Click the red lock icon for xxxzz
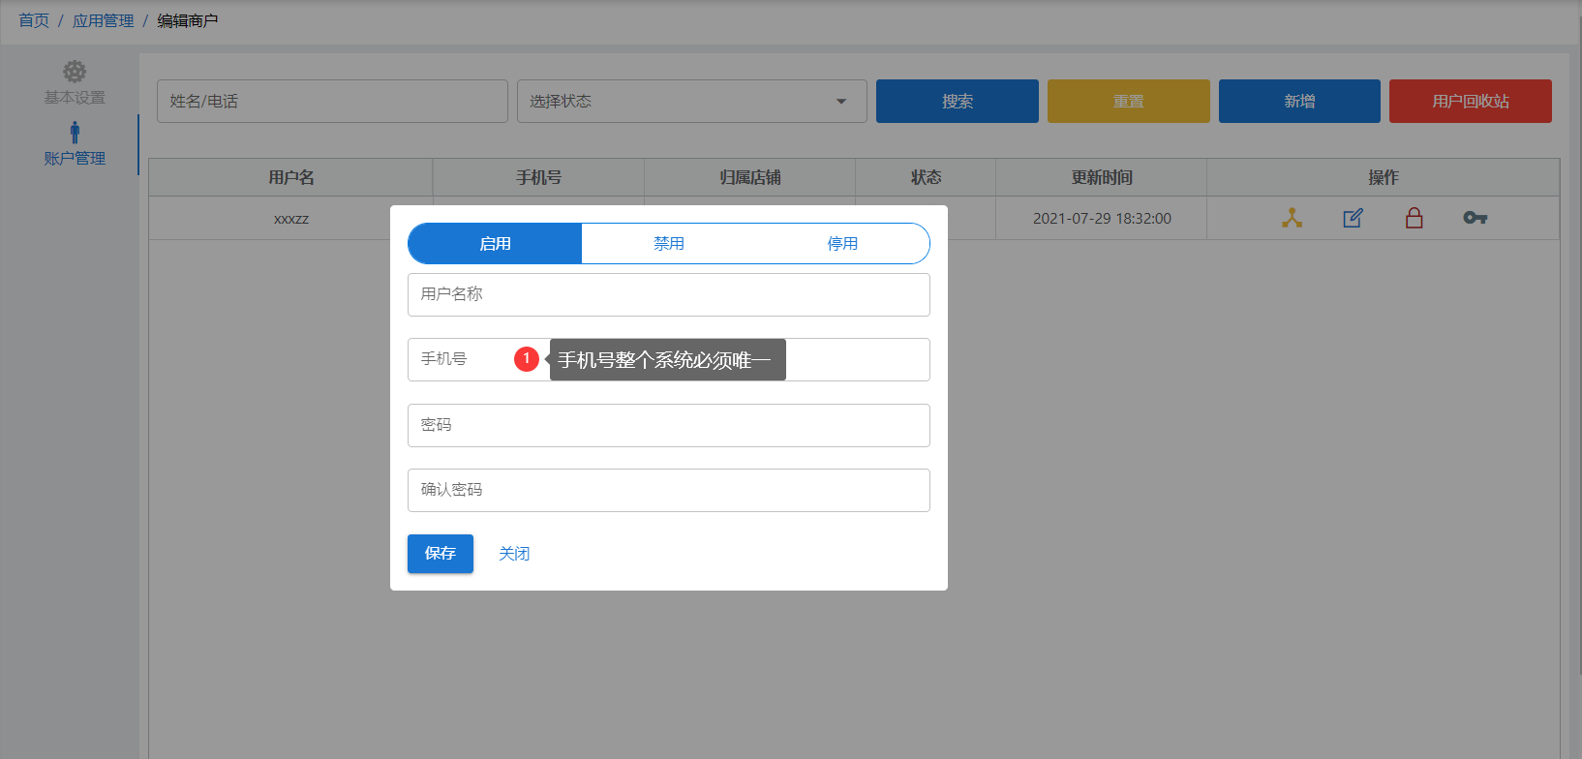Screen dimensions: 1582x759 (1414, 218)
